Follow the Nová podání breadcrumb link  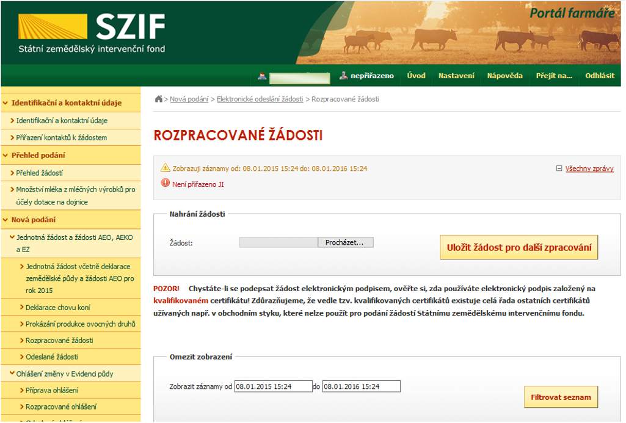pos(189,99)
